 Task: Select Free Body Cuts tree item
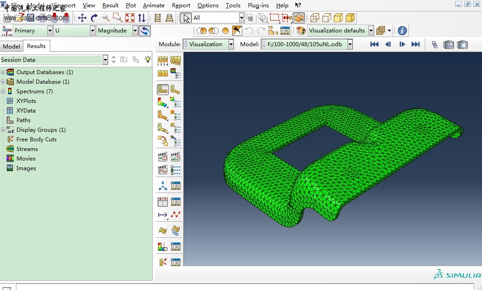pos(36,140)
